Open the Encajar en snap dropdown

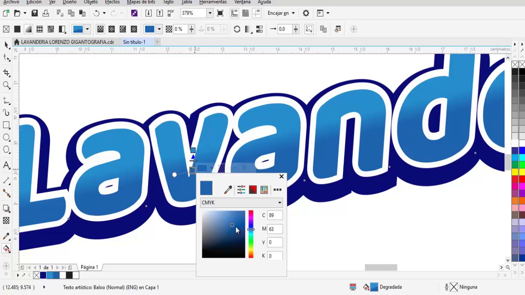tap(281, 13)
